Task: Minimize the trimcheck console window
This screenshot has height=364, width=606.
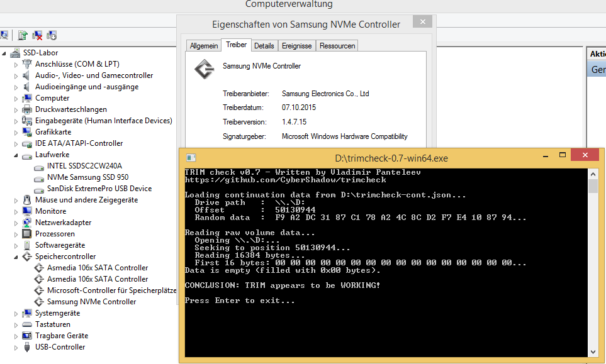Action: [546, 155]
